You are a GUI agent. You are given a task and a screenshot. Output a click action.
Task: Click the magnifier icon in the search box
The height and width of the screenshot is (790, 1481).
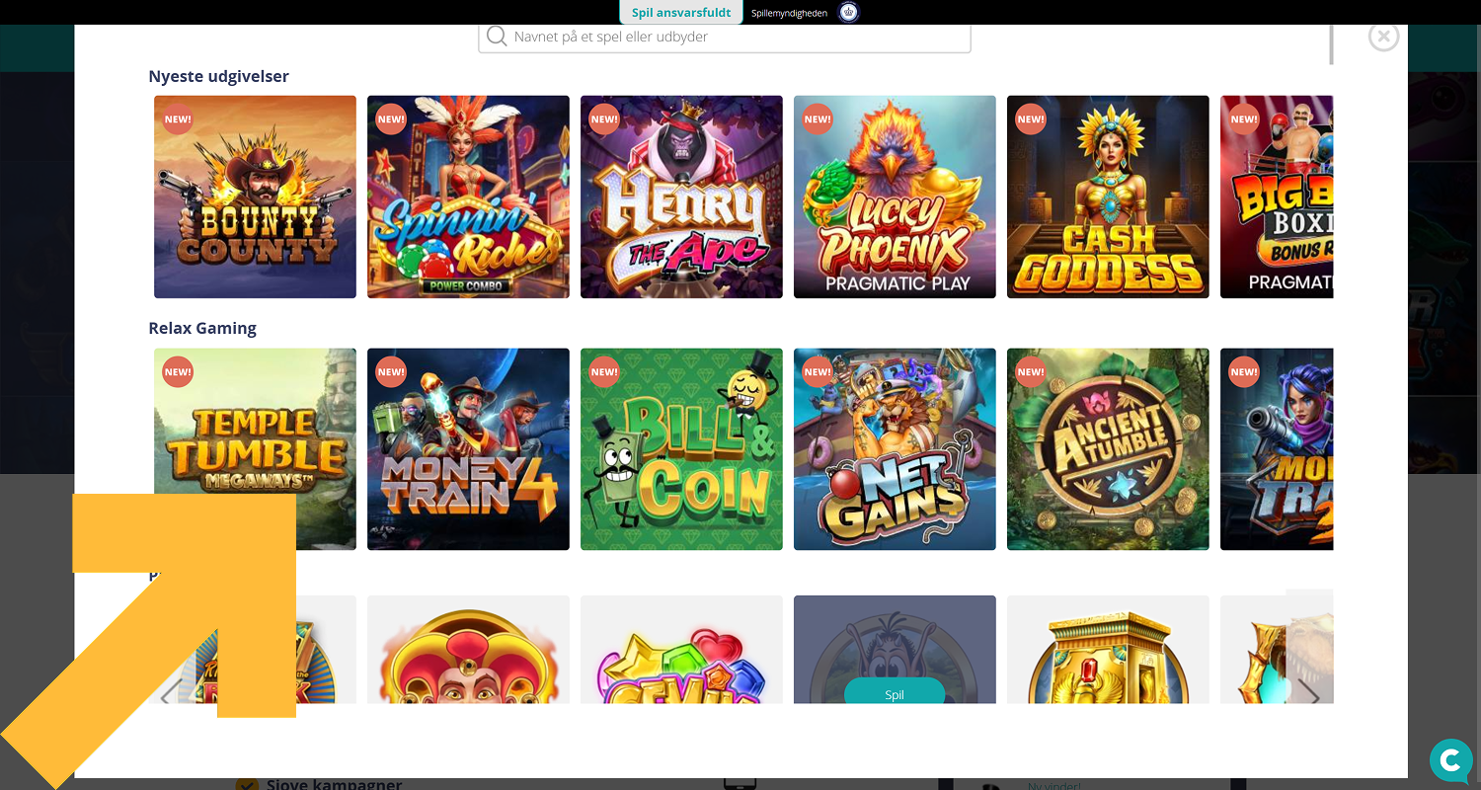[x=497, y=37]
